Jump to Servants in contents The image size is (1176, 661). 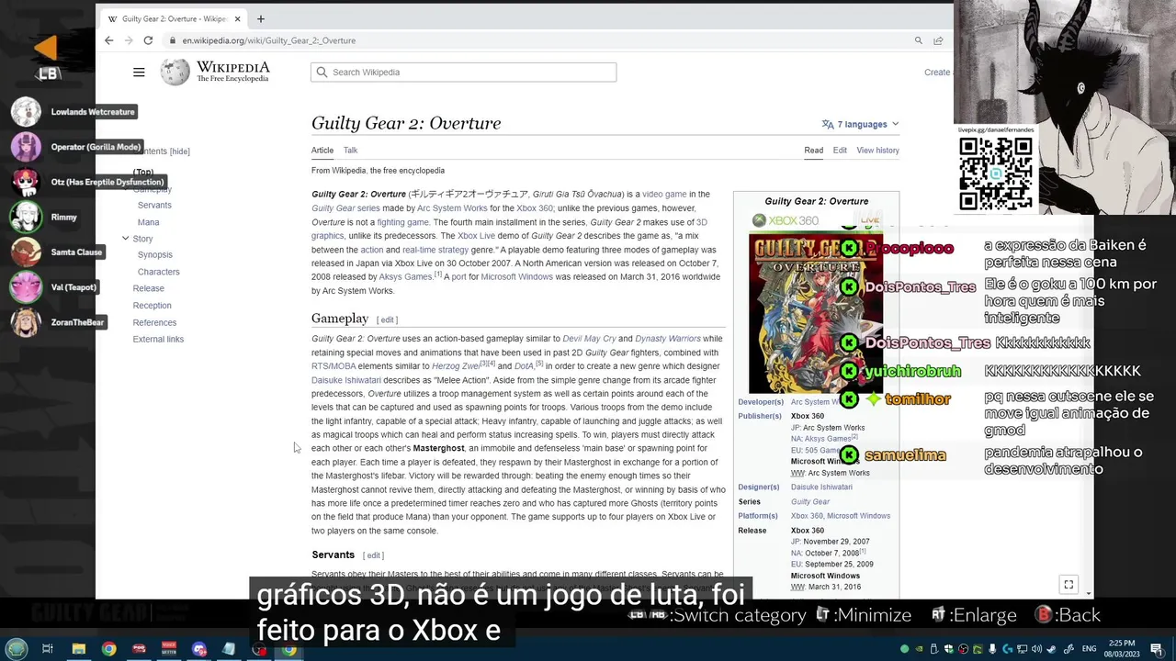tap(154, 205)
